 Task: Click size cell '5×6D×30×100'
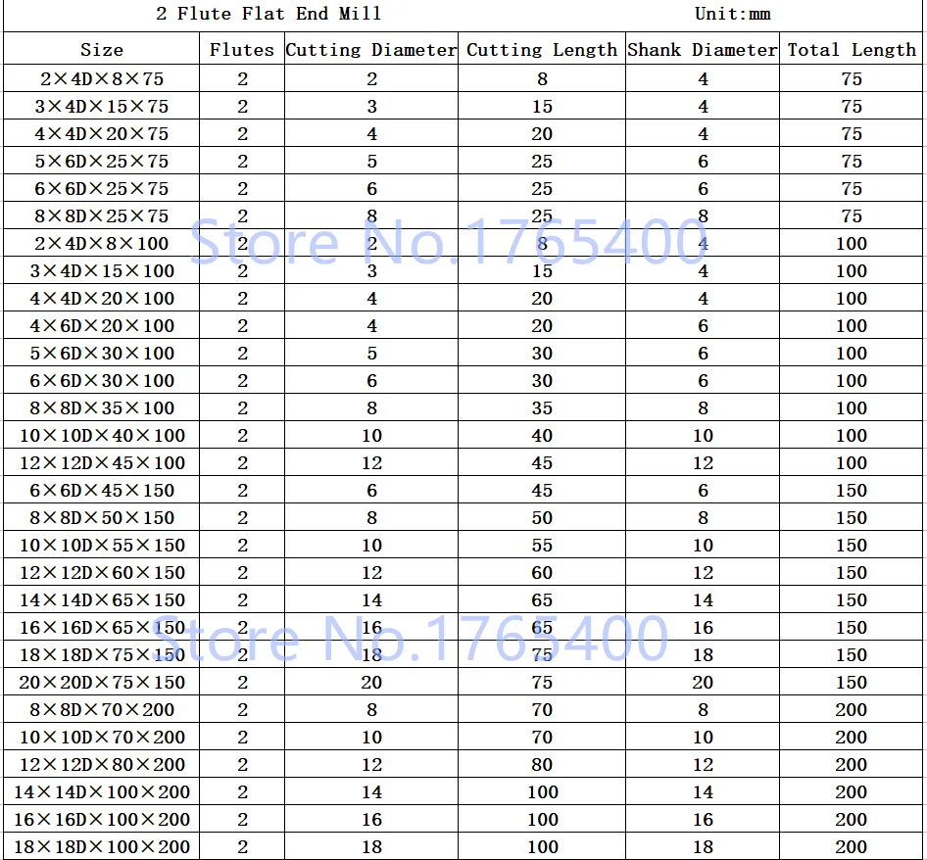(x=102, y=354)
